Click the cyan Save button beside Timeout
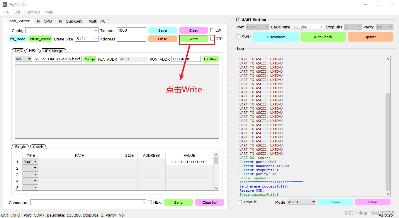The image size is (399, 218). 162,30
